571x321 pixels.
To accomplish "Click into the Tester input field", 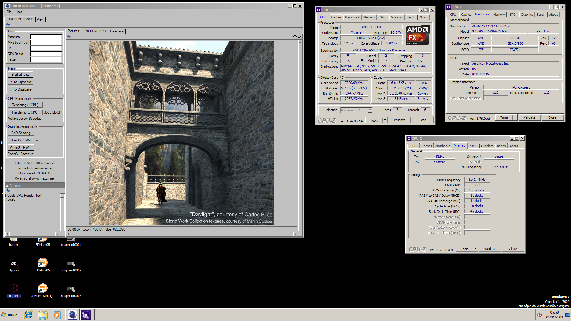I will pyautogui.click(x=46, y=60).
